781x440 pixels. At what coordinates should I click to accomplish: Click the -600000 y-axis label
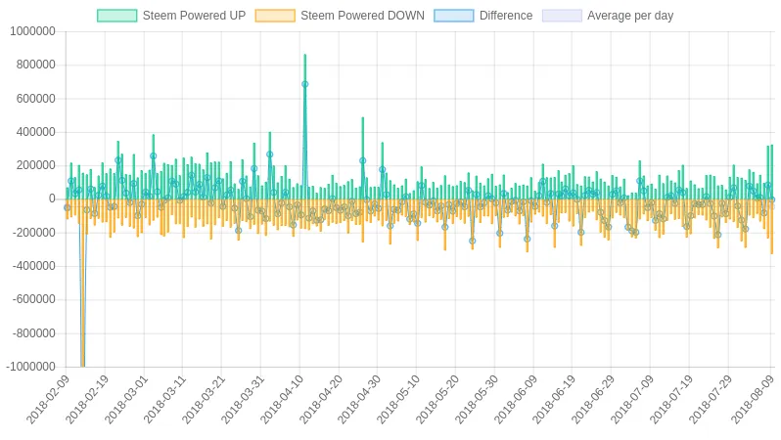tap(34, 299)
